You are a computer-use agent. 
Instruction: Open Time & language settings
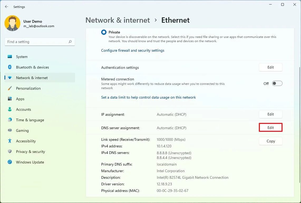tap(30, 120)
